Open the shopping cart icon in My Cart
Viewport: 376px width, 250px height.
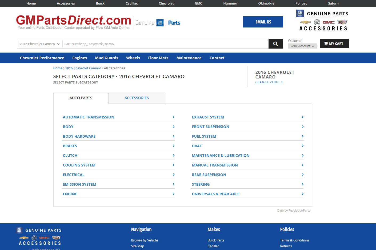326,43
